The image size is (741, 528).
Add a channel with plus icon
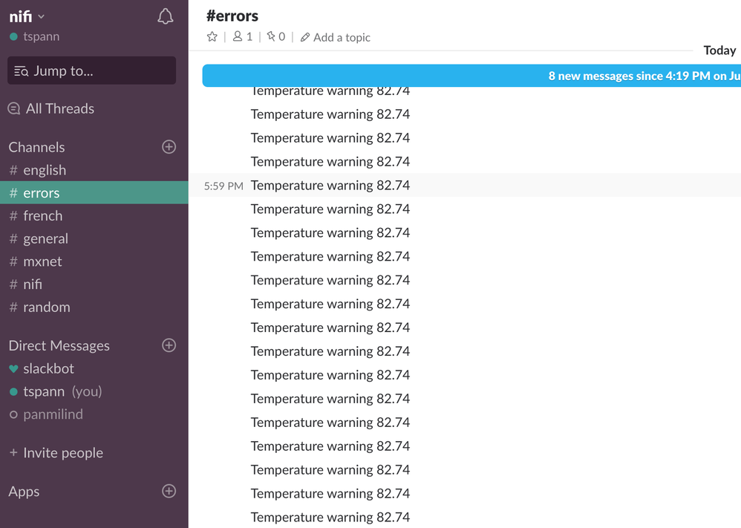point(169,147)
